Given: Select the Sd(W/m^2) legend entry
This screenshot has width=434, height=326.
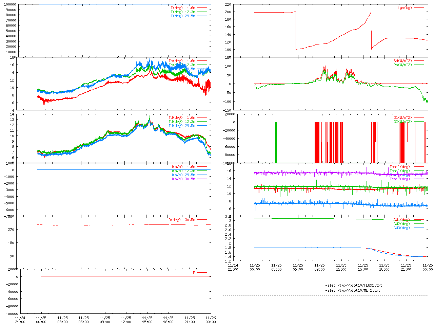Looking at the screenshot, I should point(402,61).
